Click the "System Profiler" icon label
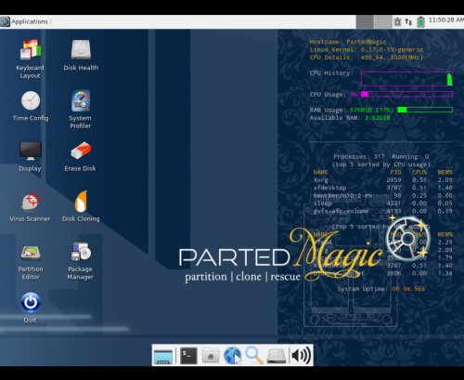This screenshot has width=464, height=380. click(80, 122)
